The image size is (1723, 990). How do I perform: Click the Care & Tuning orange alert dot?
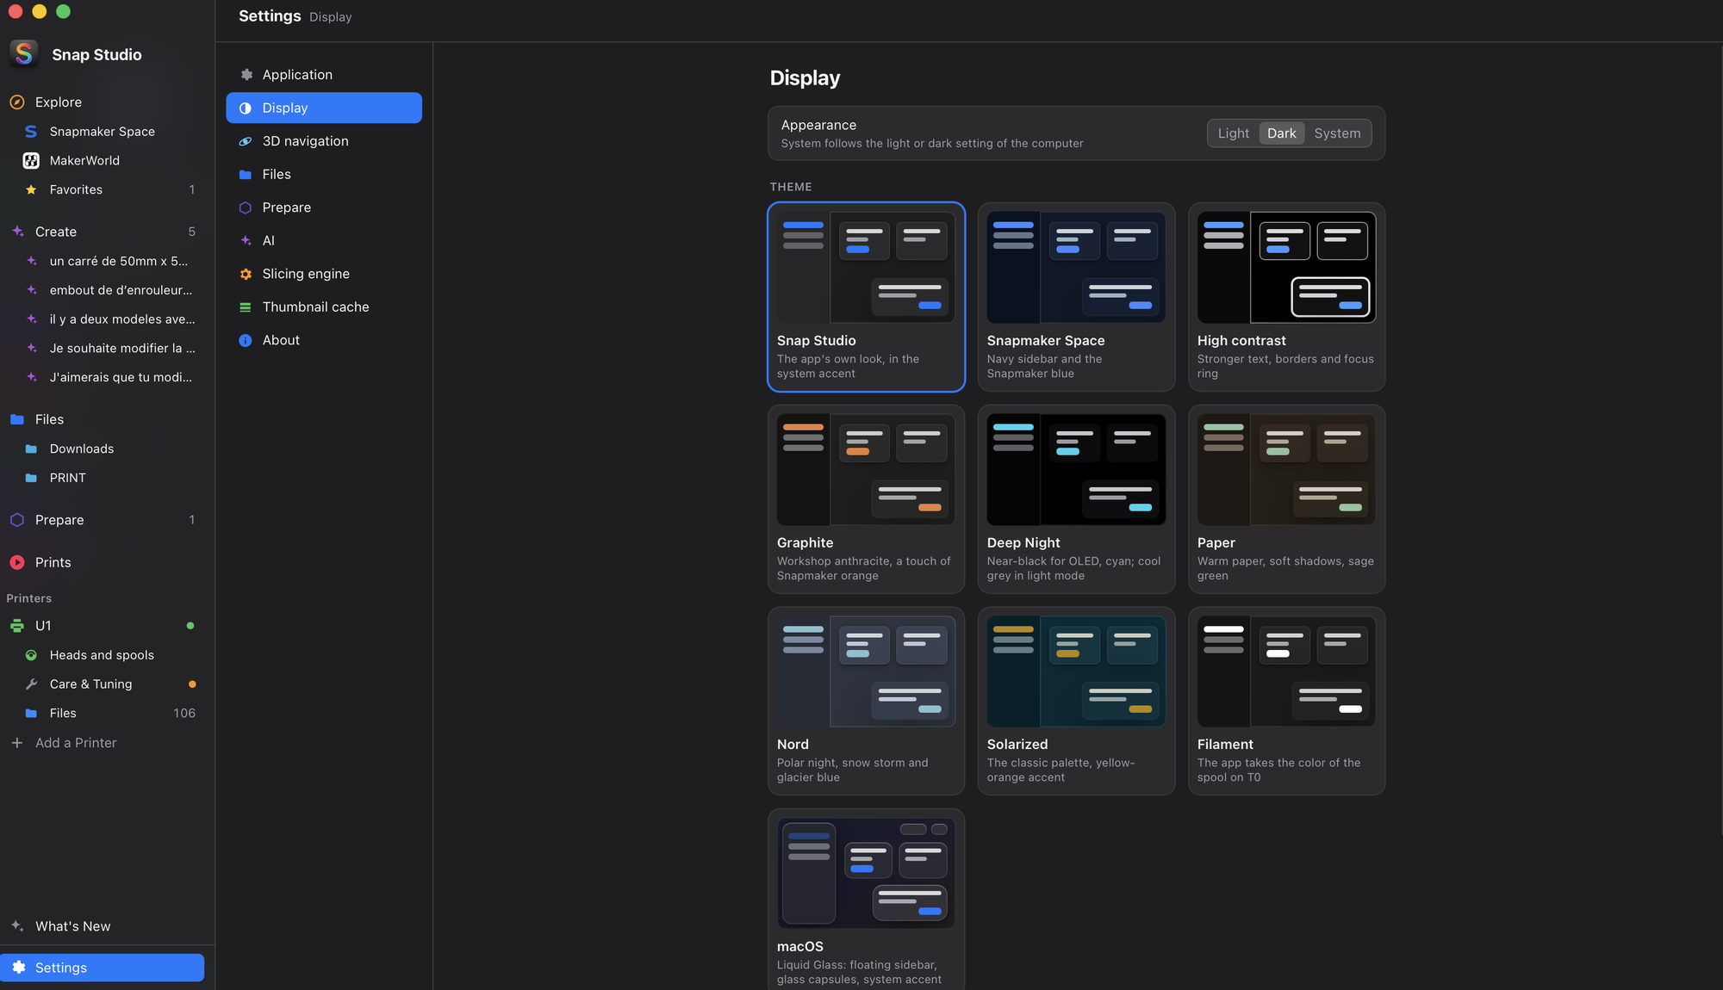pyautogui.click(x=192, y=684)
